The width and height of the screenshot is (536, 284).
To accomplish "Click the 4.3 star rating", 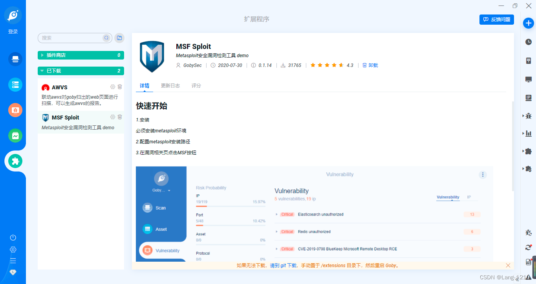I will [332, 65].
